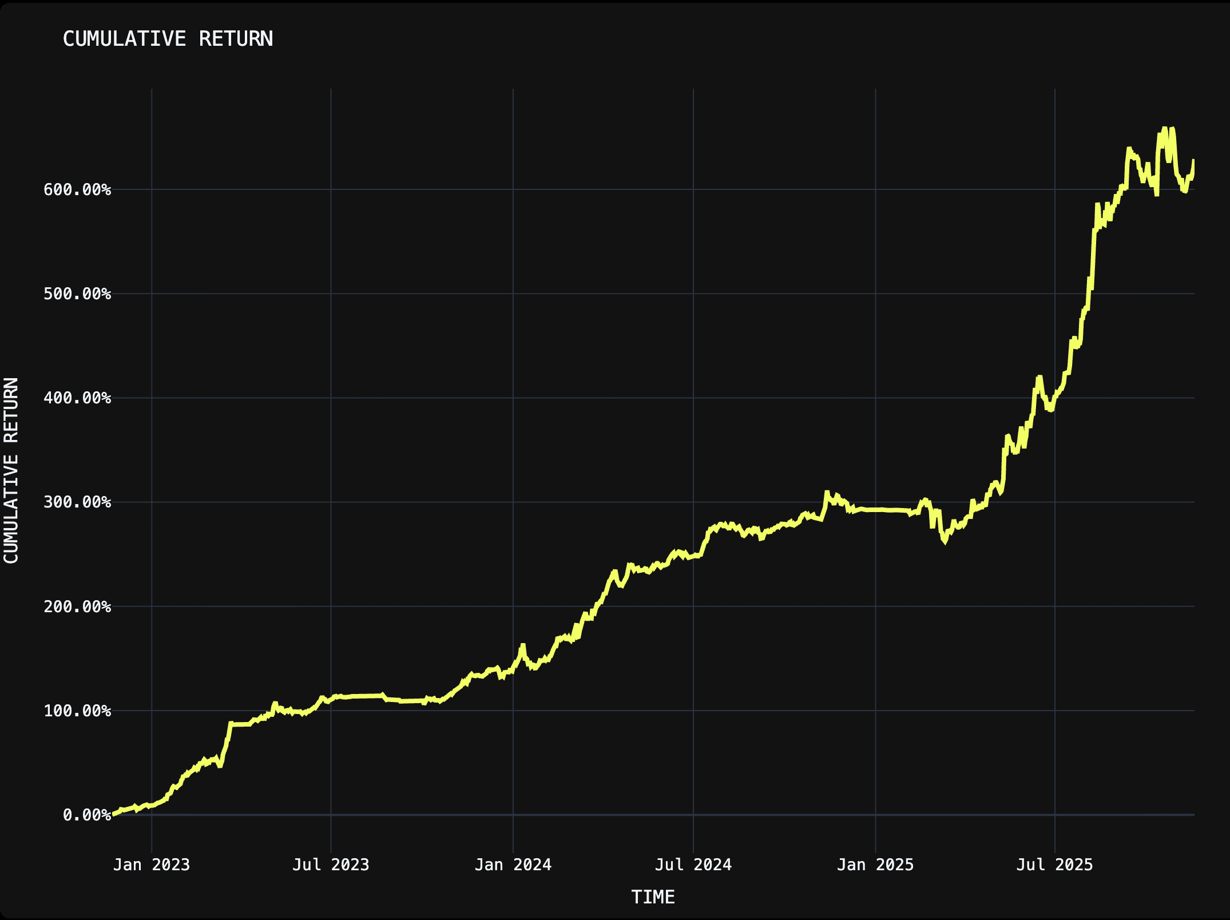Click the yellow line's rightmost endpoint
This screenshot has height=920, width=1230.
tap(1193, 161)
